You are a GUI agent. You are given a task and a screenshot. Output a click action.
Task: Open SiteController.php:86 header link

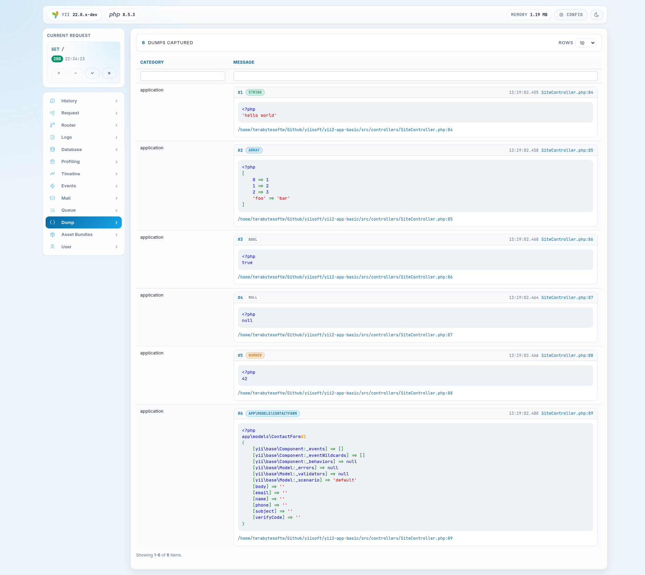567,239
